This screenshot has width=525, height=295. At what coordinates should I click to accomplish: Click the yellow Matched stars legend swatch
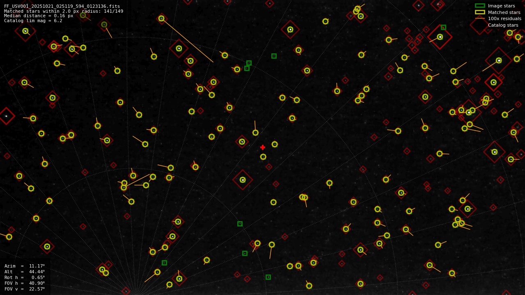coord(480,12)
